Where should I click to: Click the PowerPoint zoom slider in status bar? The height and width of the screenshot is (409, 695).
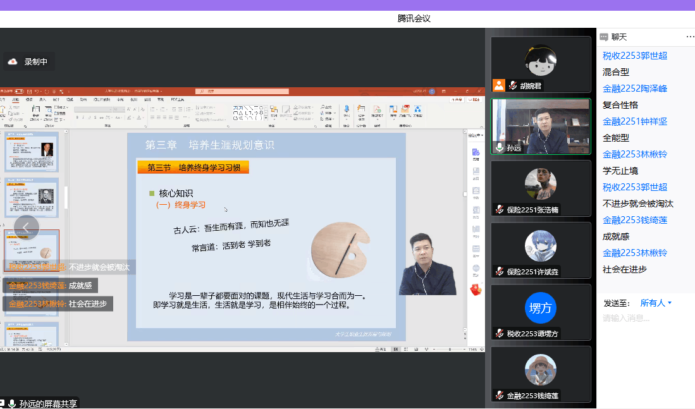pos(450,349)
